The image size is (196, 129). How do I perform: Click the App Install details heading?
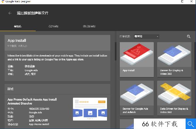17,40
